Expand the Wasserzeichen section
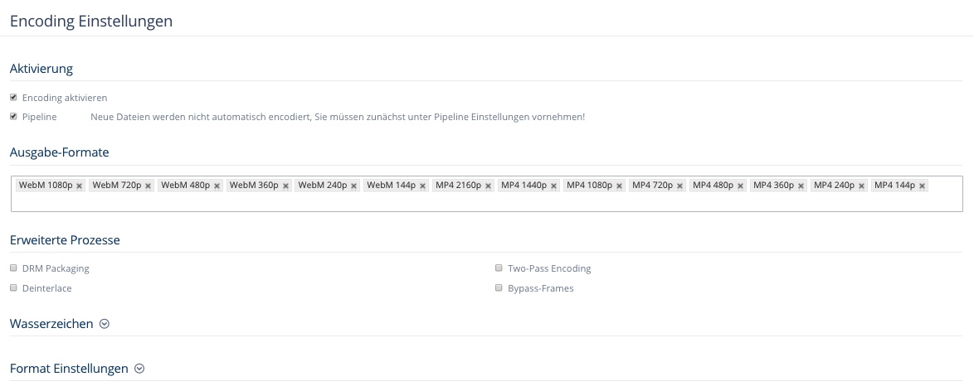This screenshot has width=974, height=391. pyautogui.click(x=105, y=324)
